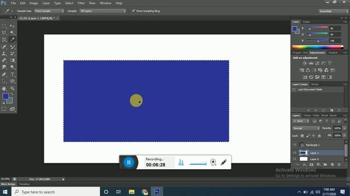Open the Filter menu
The width and height of the screenshot is (350, 196).
click(81, 3)
